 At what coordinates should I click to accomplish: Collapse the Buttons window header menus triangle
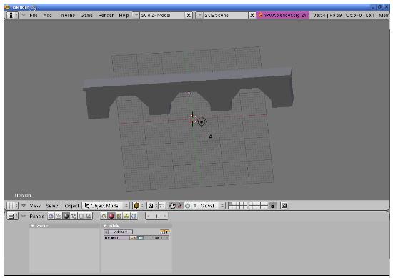point(24,216)
